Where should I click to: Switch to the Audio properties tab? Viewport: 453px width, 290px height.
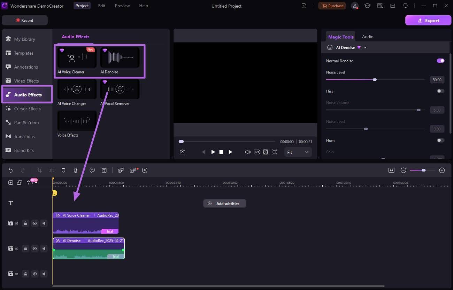(x=368, y=37)
